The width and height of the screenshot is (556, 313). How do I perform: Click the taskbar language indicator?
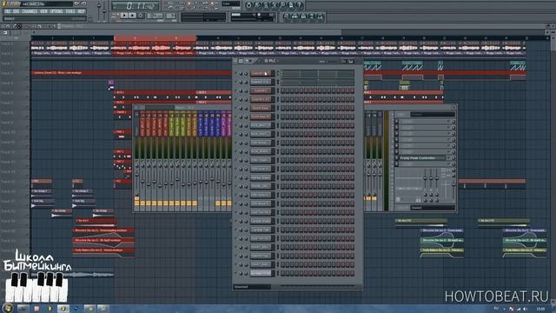[496, 309]
